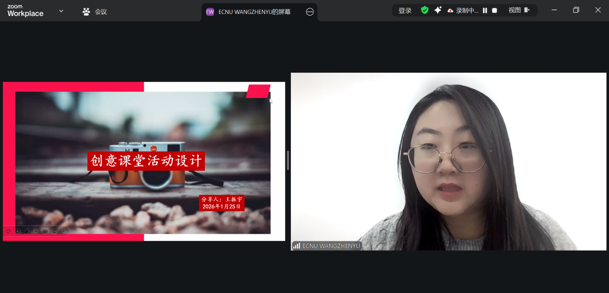Open the 会议 menu item

click(x=100, y=12)
